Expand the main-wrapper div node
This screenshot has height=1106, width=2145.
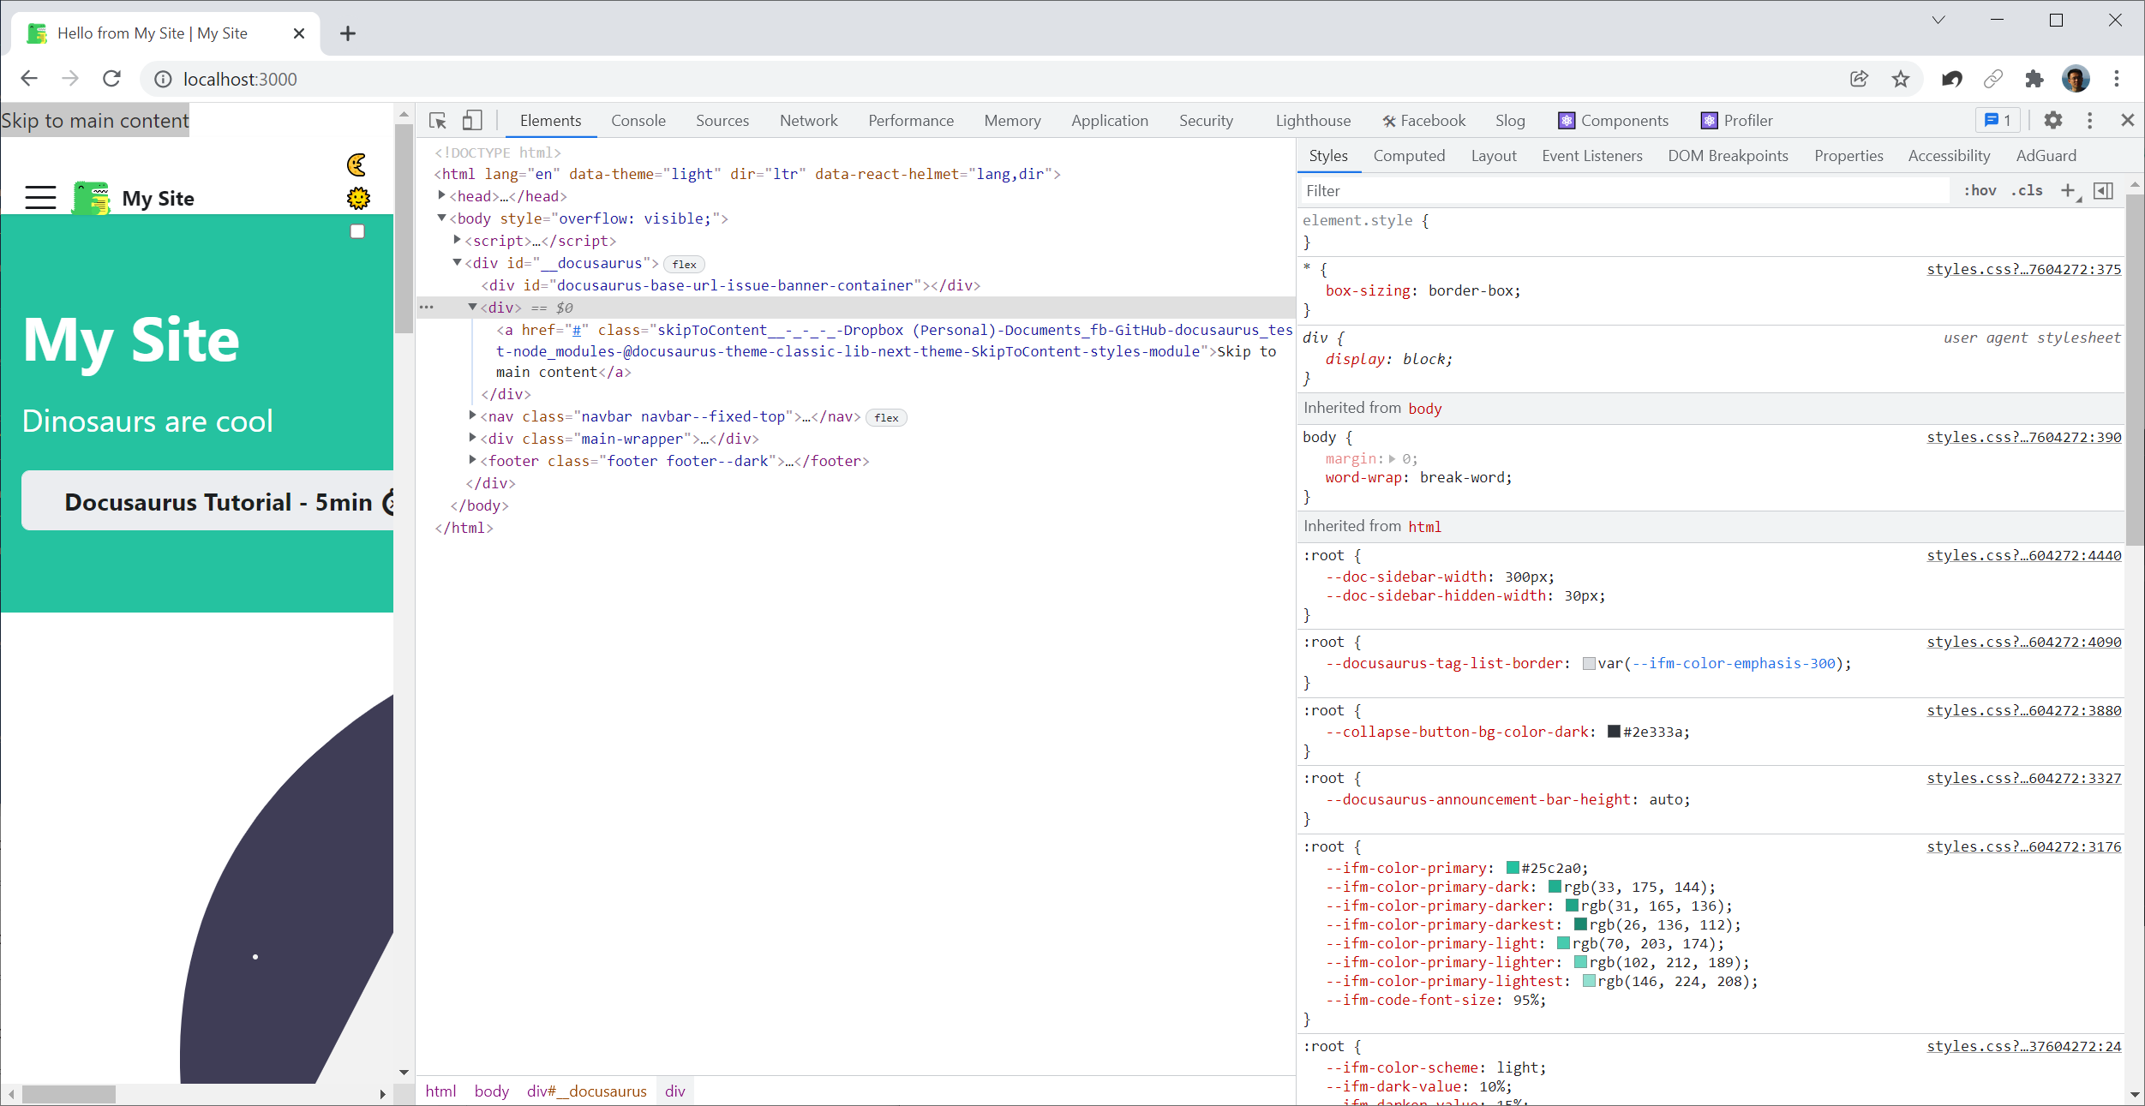[x=472, y=438]
